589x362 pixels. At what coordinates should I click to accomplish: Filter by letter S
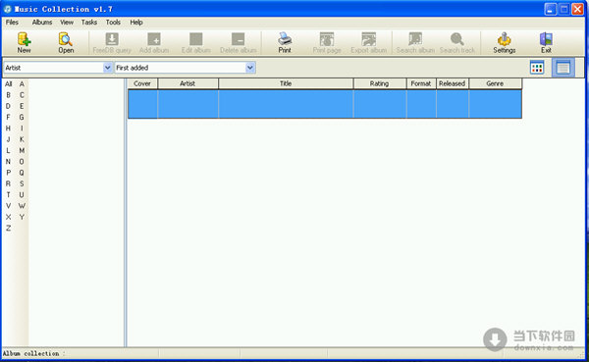point(22,183)
